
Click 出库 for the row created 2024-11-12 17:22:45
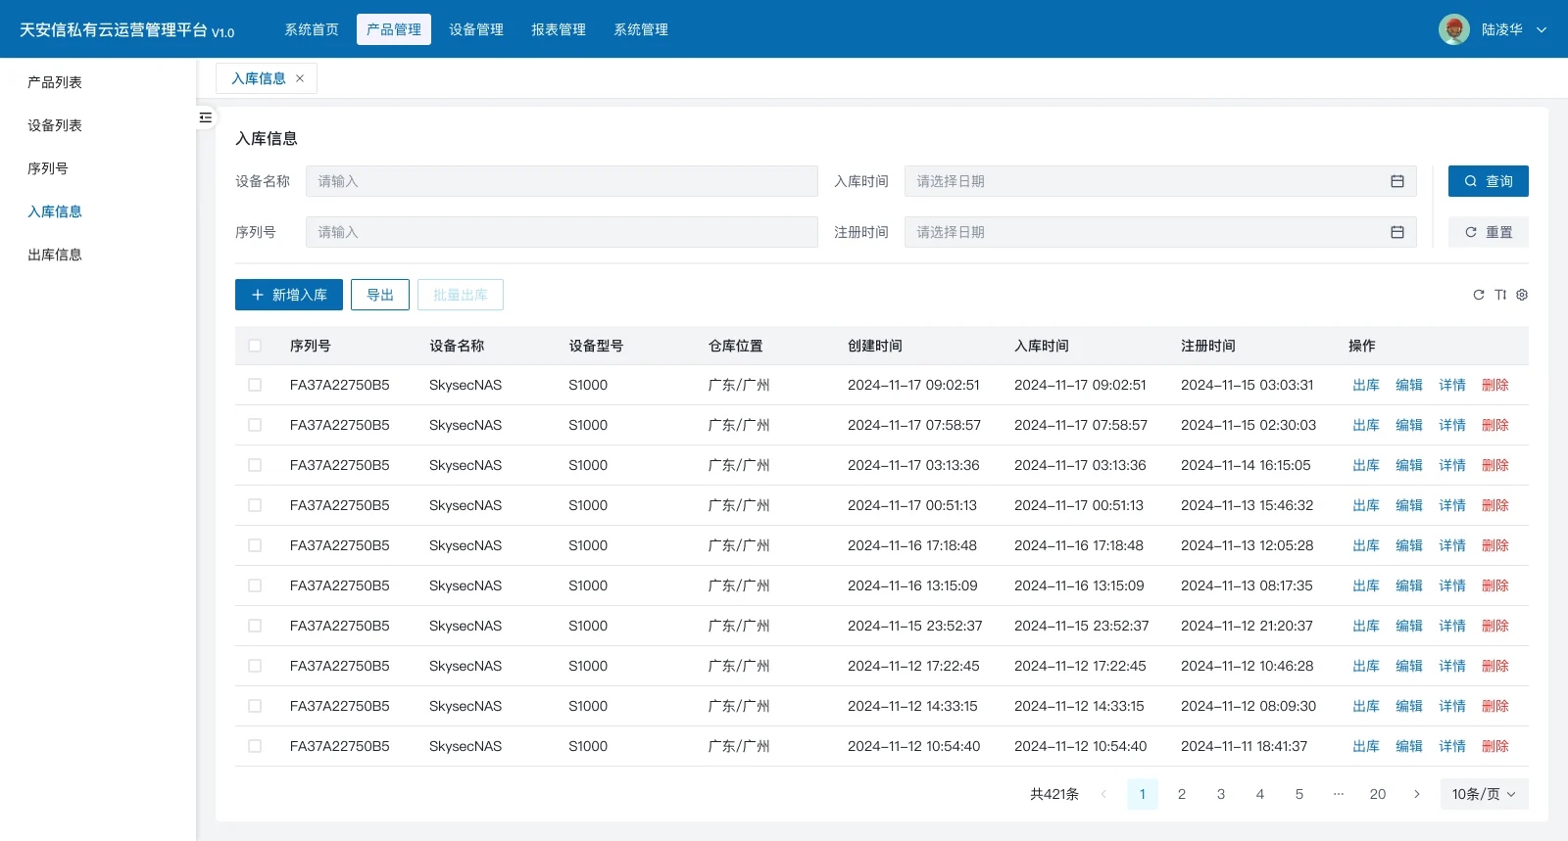(x=1366, y=666)
